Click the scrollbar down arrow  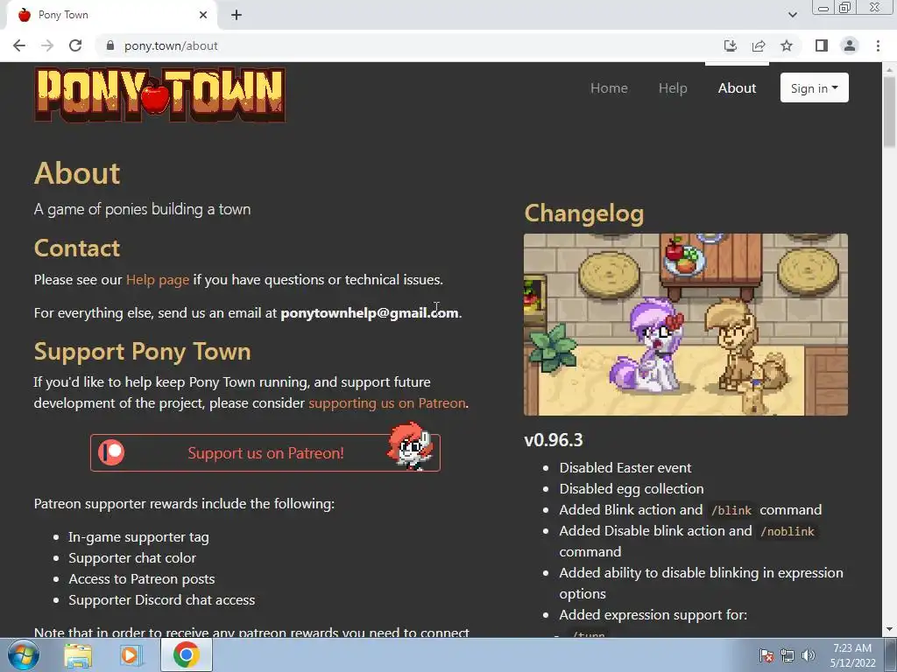(889, 629)
